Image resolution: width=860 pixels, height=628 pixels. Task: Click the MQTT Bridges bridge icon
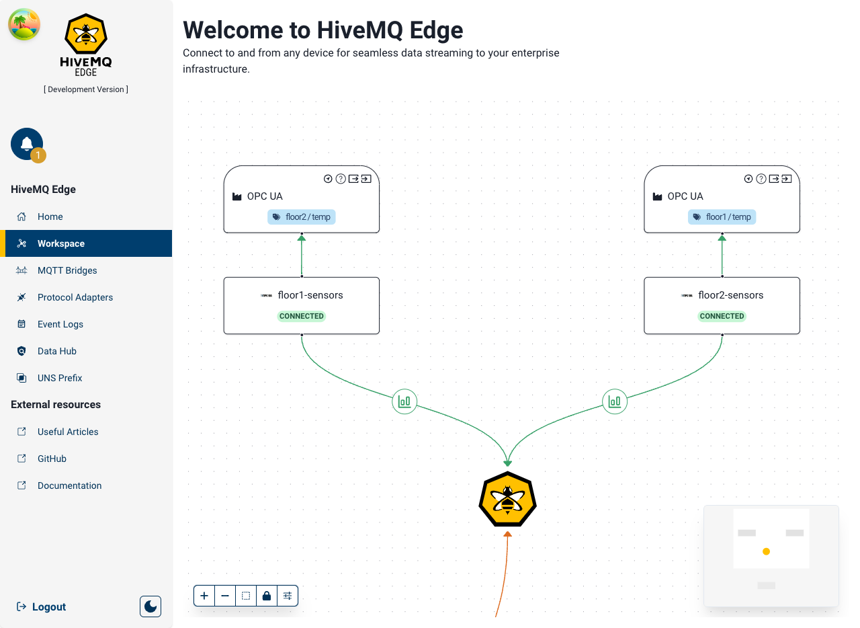click(21, 270)
